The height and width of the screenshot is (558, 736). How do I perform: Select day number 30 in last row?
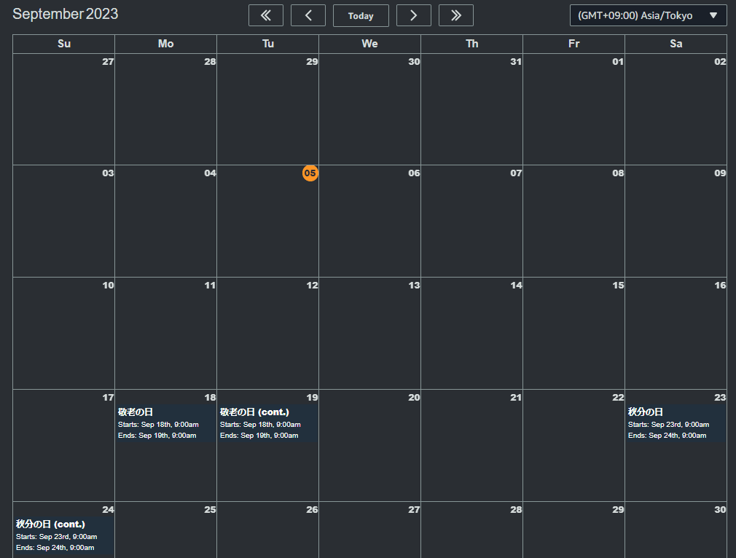coord(720,510)
